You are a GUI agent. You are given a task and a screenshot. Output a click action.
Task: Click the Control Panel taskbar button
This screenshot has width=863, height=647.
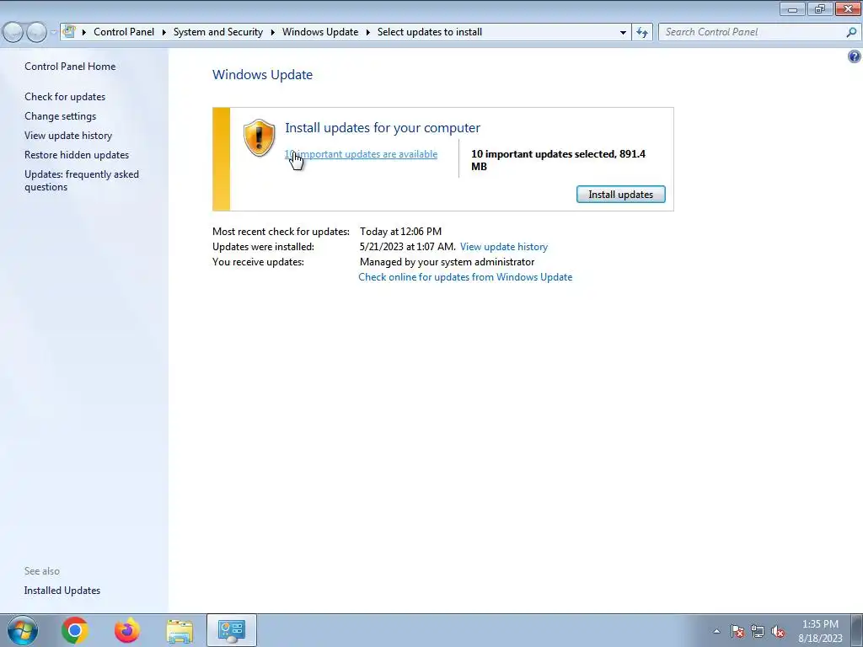(232, 630)
